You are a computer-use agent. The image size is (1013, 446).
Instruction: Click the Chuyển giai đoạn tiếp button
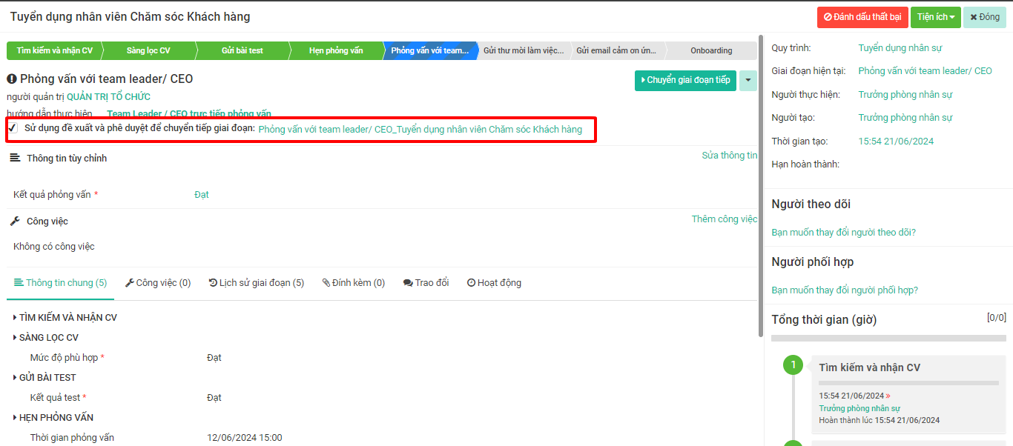(x=684, y=80)
